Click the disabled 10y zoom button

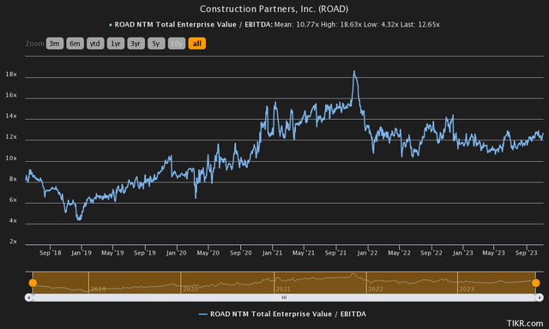[177, 44]
